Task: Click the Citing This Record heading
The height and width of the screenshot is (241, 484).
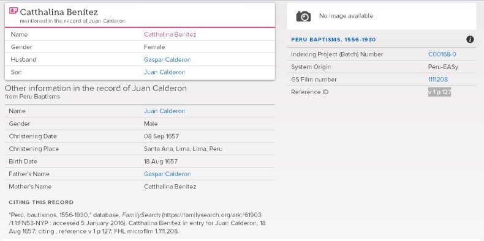Action: [41, 202]
